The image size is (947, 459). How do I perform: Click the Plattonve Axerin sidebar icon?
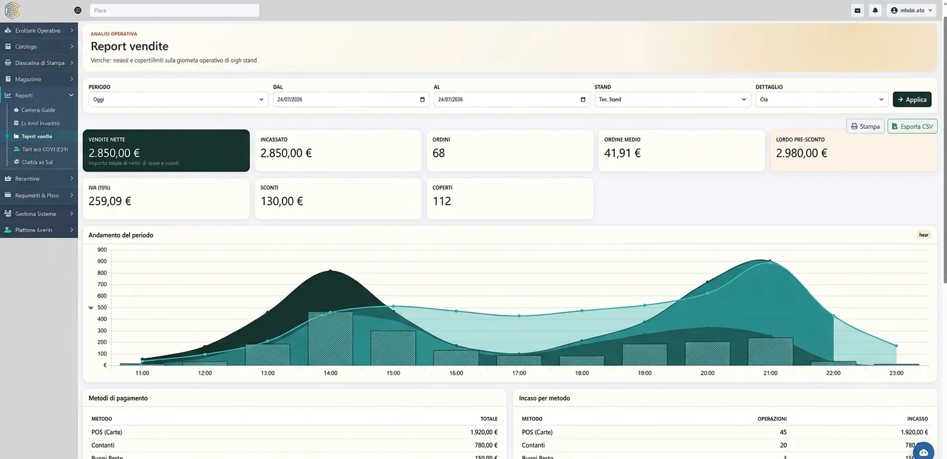click(x=8, y=230)
